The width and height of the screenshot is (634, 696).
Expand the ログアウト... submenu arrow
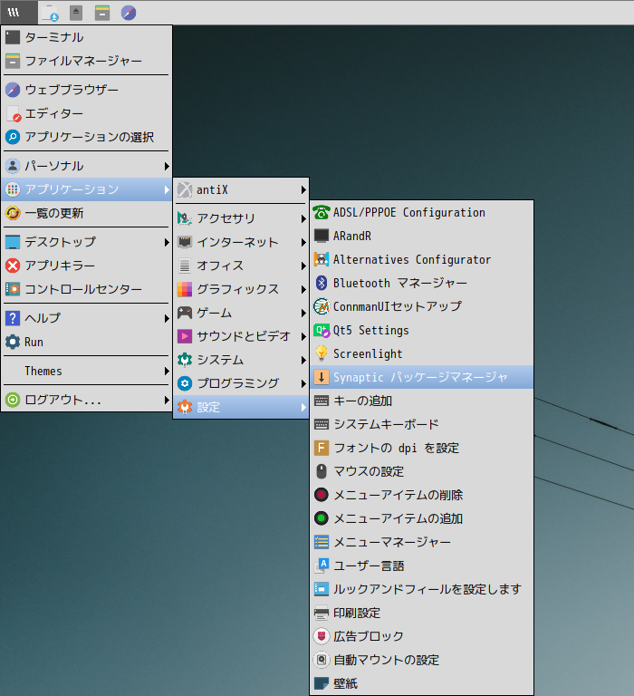167,400
